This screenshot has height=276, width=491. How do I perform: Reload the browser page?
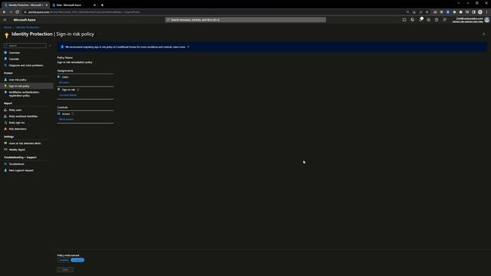[17, 12]
